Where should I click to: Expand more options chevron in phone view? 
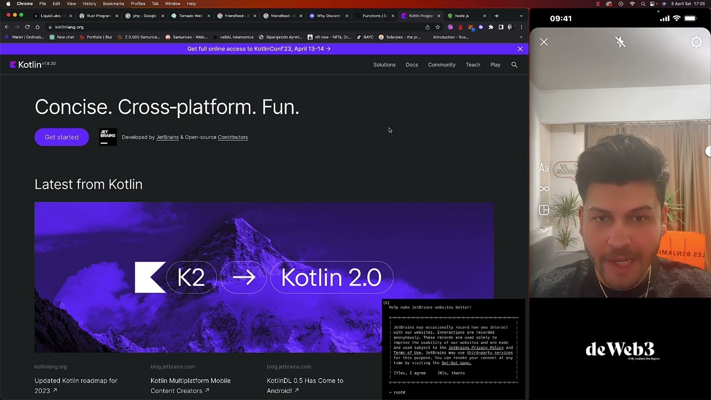tap(544, 229)
